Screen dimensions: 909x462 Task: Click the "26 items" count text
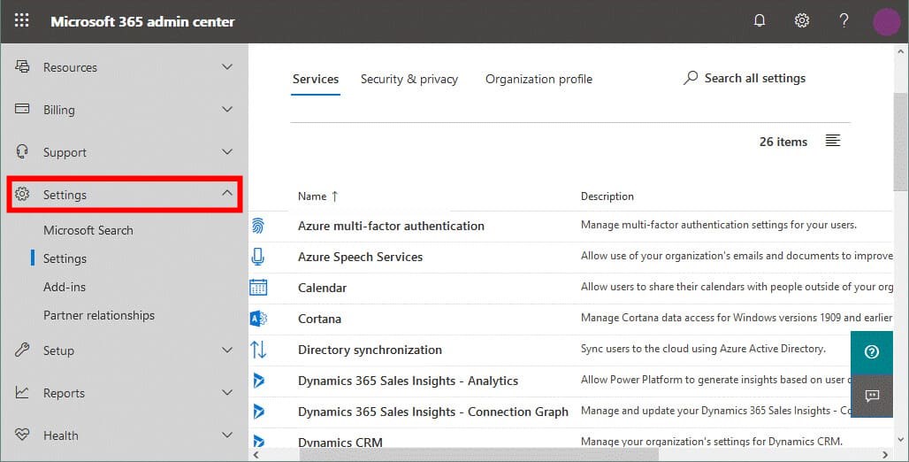[783, 142]
